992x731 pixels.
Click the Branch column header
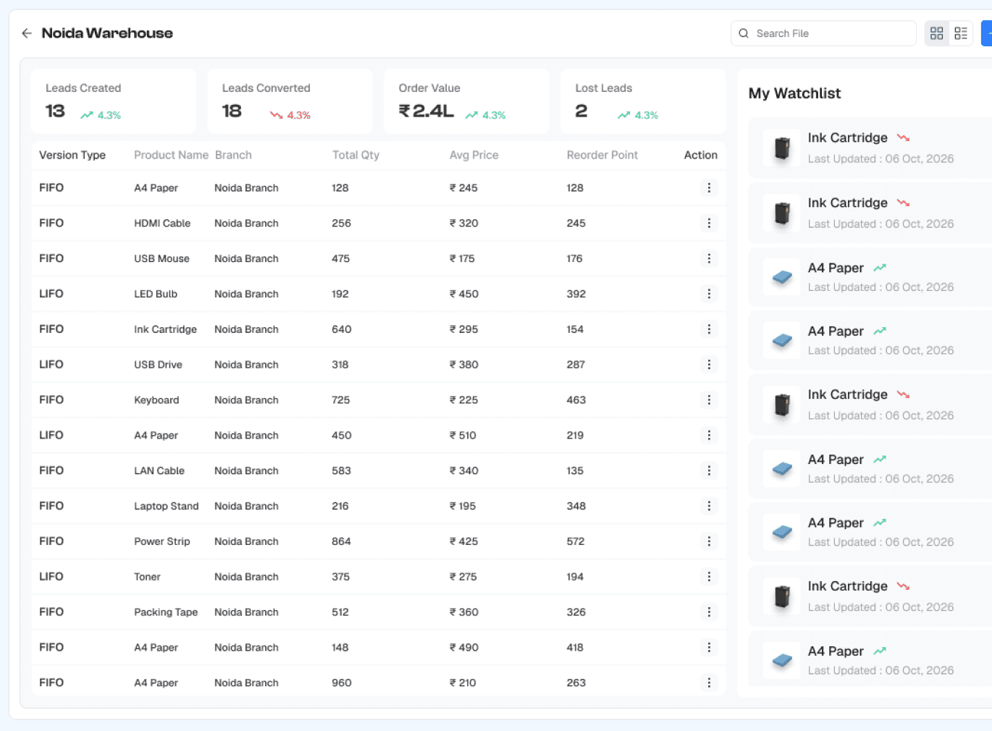coord(233,155)
